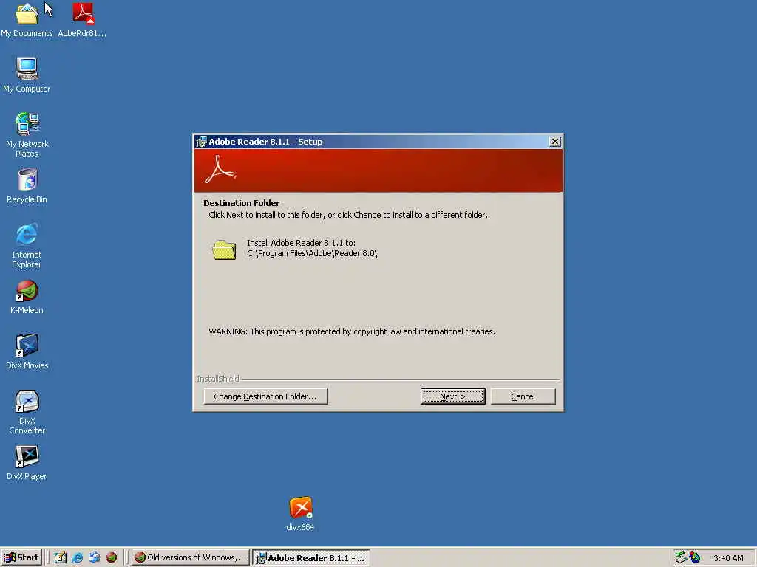Click Adobe Reader 8.1.1 taskbar button

tap(311, 557)
